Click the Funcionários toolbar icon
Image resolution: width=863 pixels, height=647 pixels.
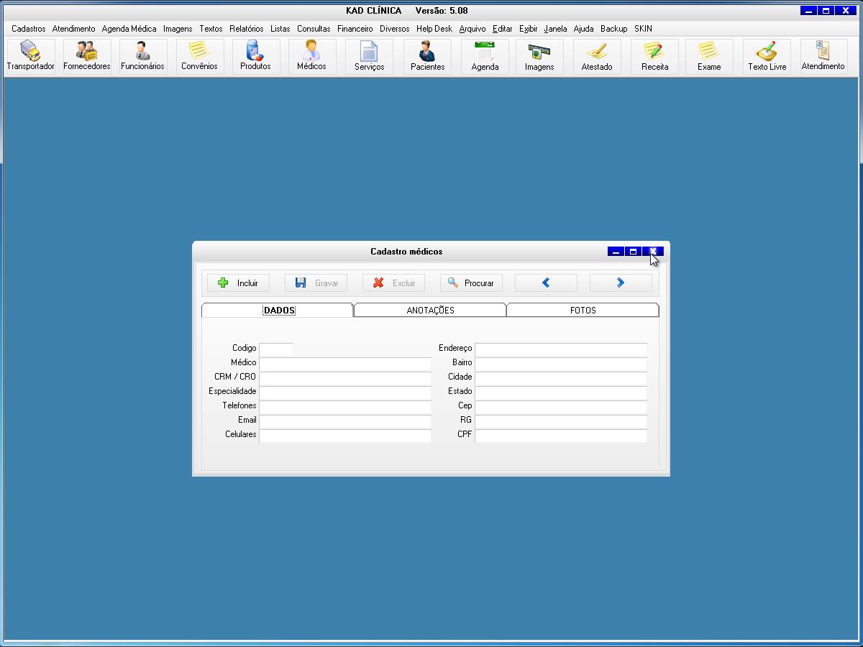pyautogui.click(x=142, y=56)
